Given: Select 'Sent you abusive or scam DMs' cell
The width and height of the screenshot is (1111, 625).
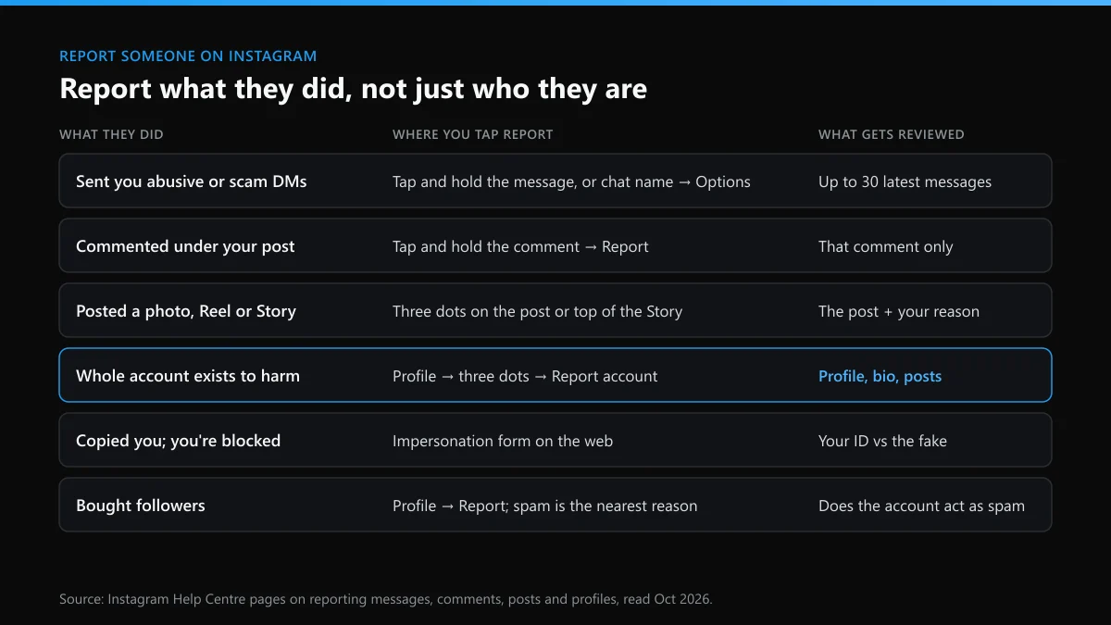Looking at the screenshot, I should click(191, 181).
